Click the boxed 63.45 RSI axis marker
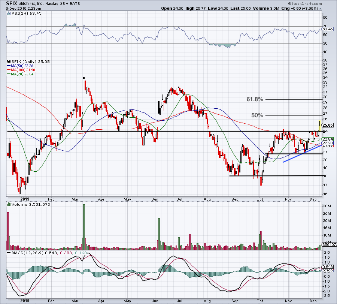337x304 pixels. pos(328,29)
